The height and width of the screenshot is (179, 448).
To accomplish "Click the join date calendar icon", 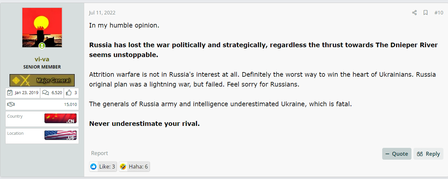I will pos(10,93).
